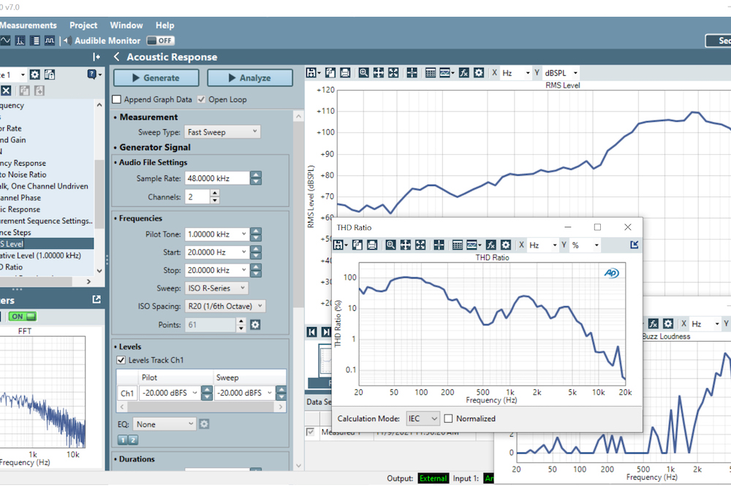Click the Save graph icon on the RMS Level toolbar

tap(312, 72)
